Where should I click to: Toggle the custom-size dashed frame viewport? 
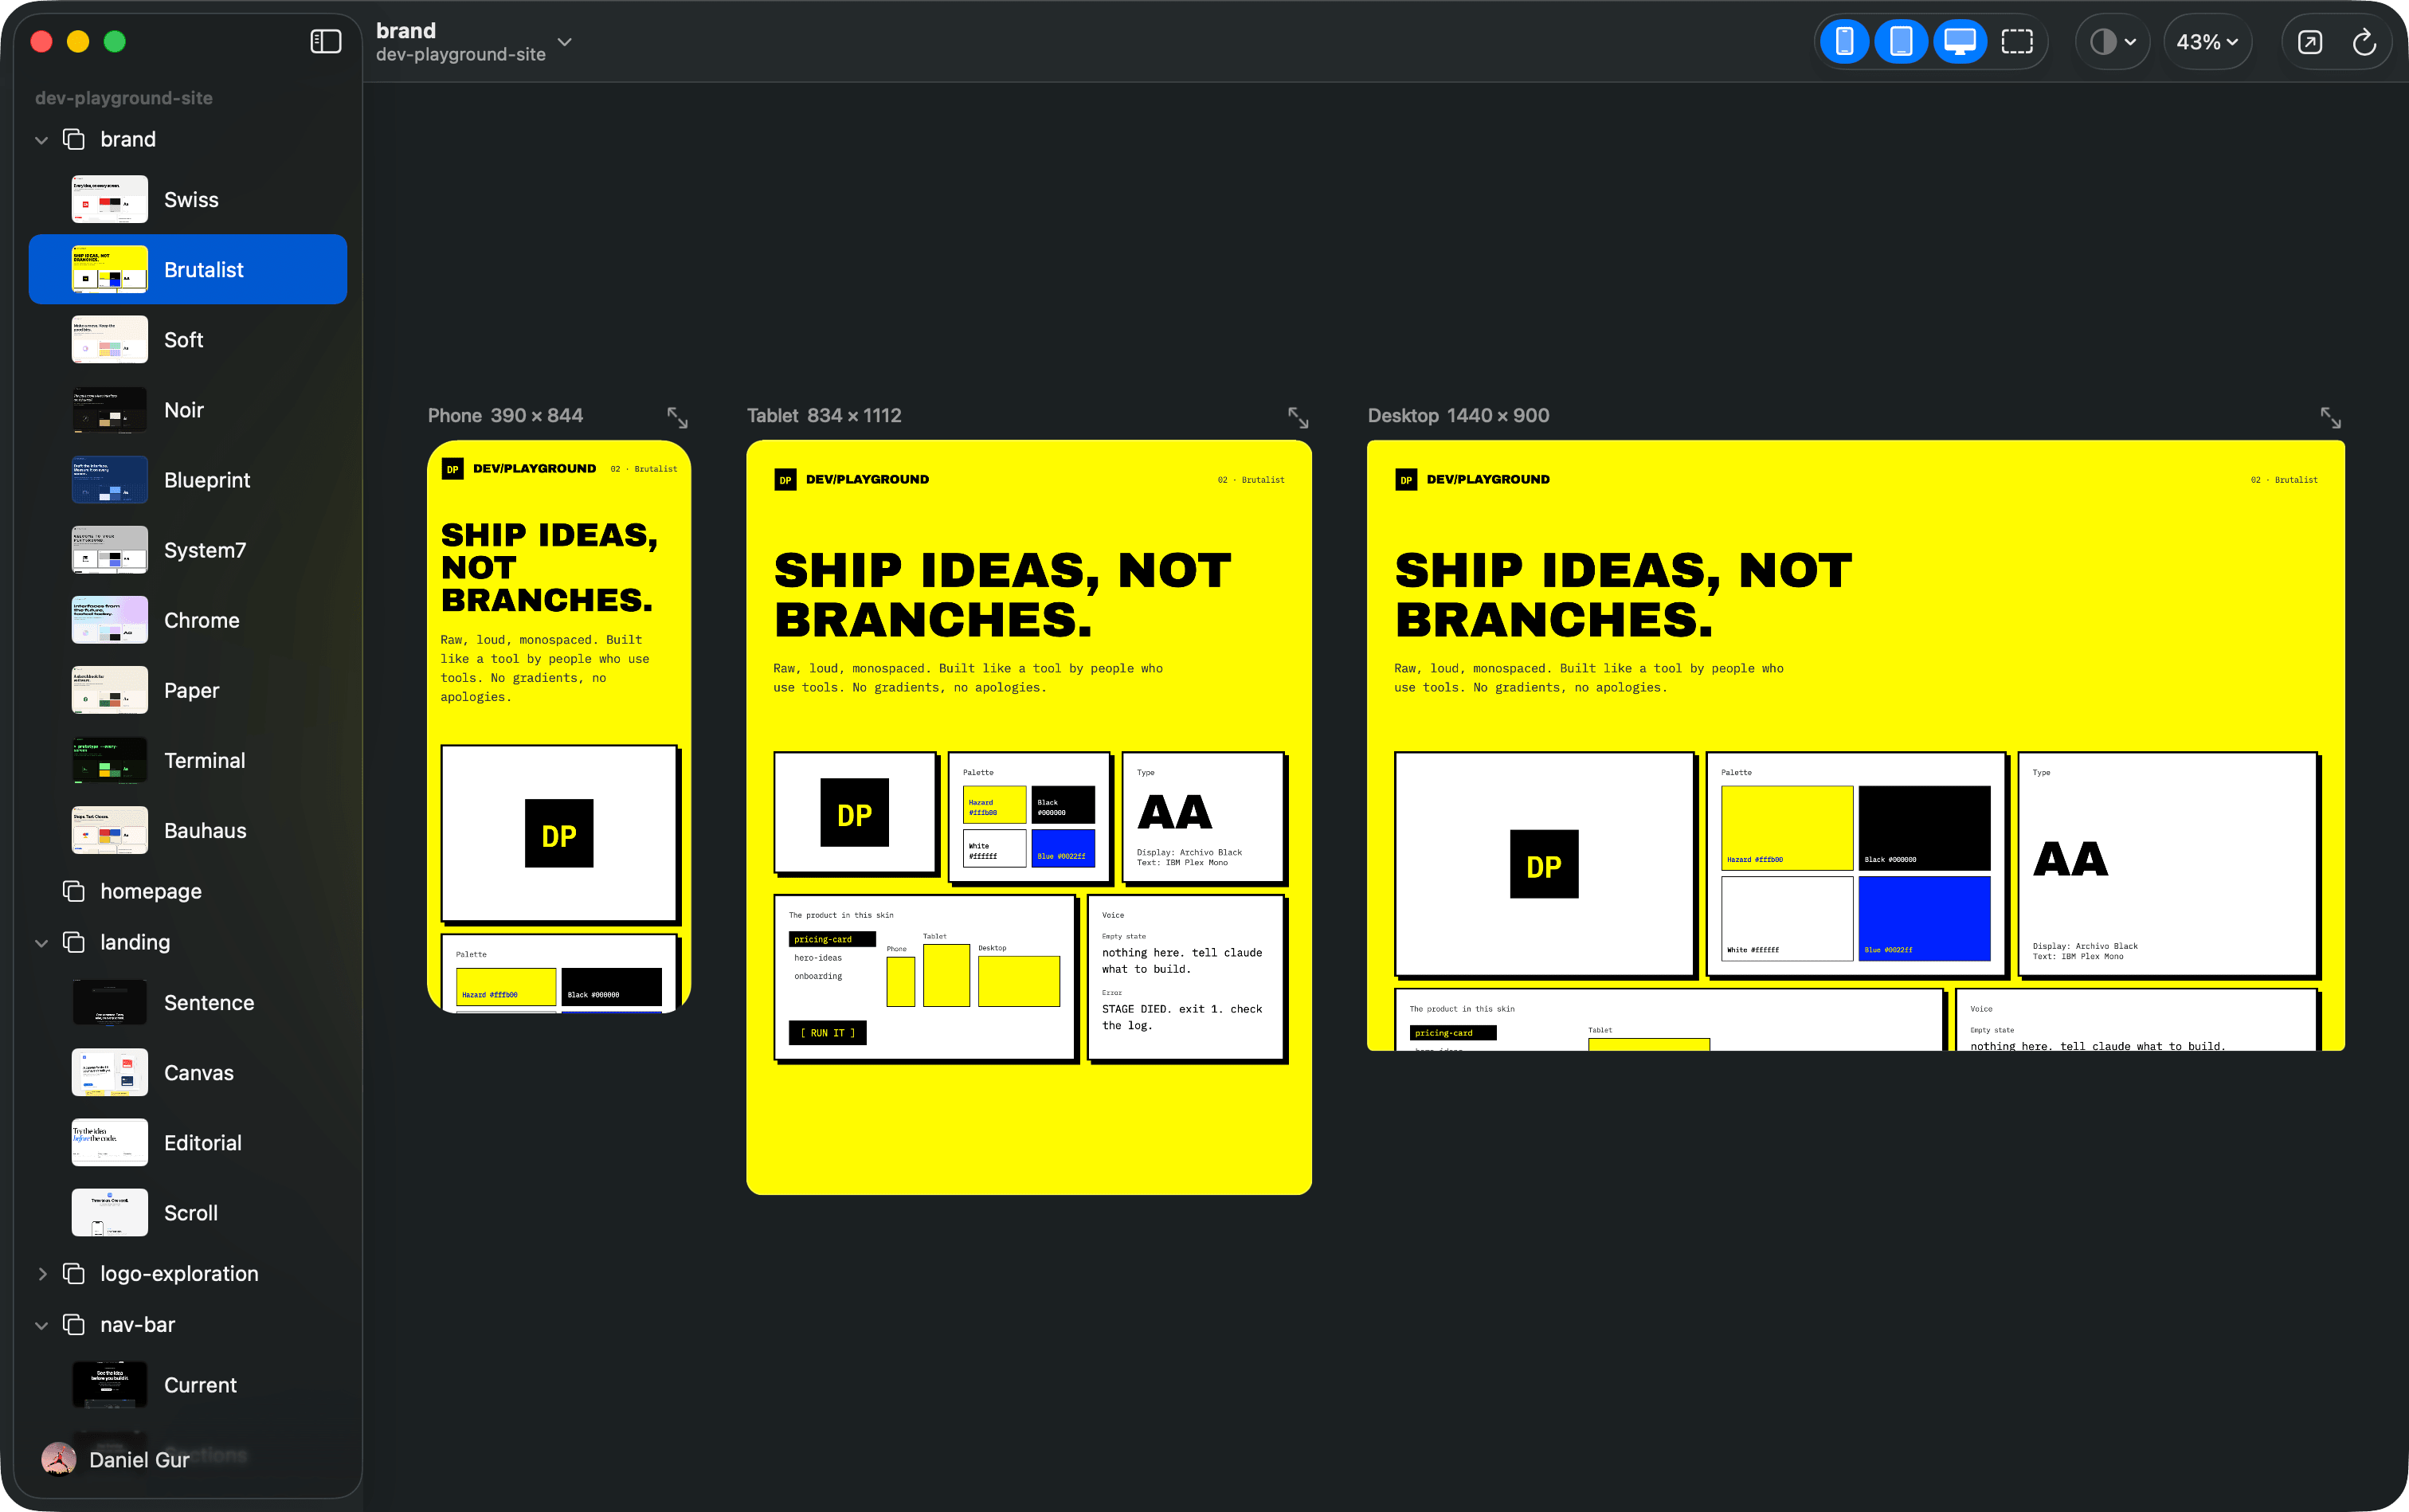point(2017,42)
